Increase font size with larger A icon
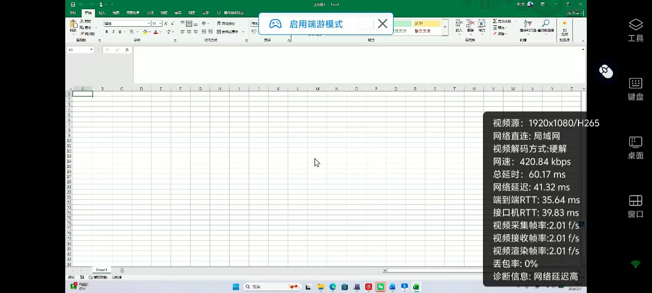Image resolution: width=652 pixels, height=293 pixels. click(x=166, y=24)
